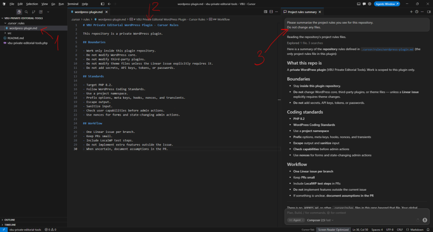
Task: Click the 'Explored 1 file, 3 searches' line
Action: [x=304, y=43]
